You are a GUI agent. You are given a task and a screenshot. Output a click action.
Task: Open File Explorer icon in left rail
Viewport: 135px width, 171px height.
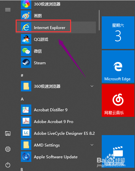(x=8, y=133)
